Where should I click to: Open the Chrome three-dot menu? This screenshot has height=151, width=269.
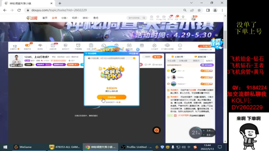pos(222,10)
